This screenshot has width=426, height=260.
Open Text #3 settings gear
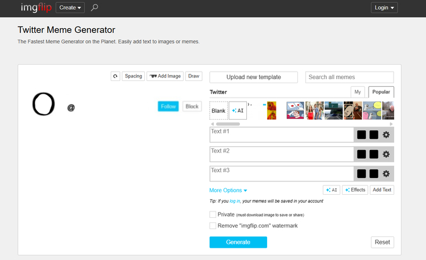[x=386, y=173]
